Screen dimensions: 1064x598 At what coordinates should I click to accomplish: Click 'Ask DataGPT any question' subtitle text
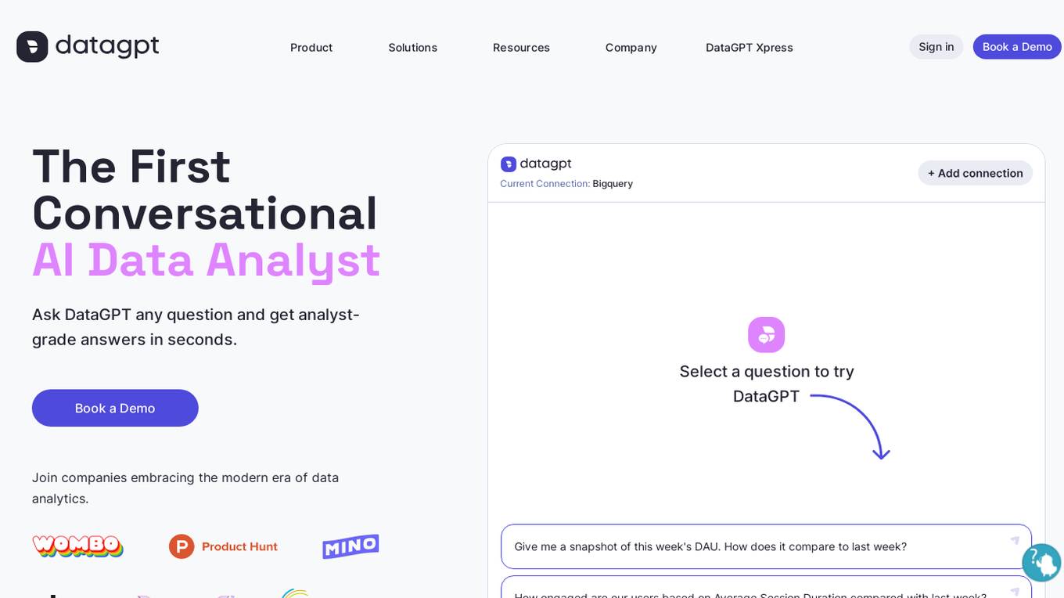point(196,327)
